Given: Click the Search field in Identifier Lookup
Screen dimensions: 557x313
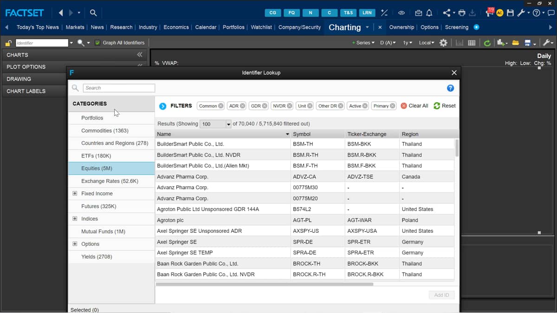Looking at the screenshot, I should coord(119,88).
